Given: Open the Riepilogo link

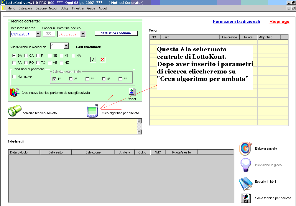Looking at the screenshot, I should 279,22.
